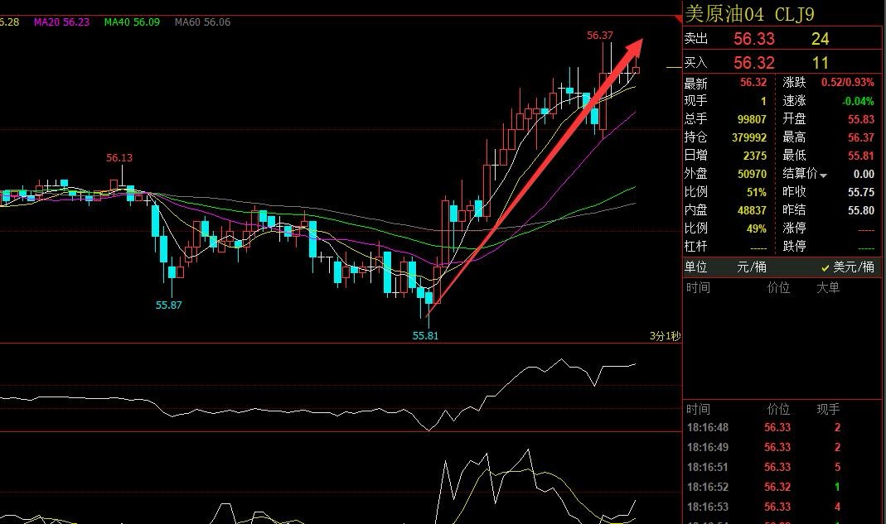Click the 56.37 high price marker
886x524 pixels.
(599, 35)
